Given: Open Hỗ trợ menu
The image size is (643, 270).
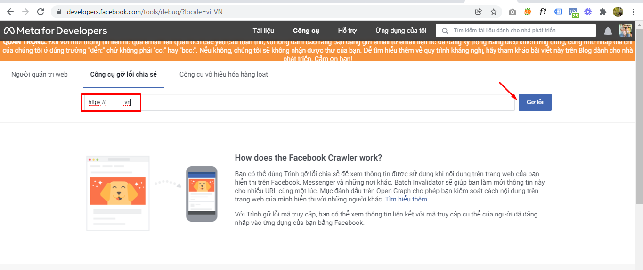Looking at the screenshot, I should click(x=347, y=31).
